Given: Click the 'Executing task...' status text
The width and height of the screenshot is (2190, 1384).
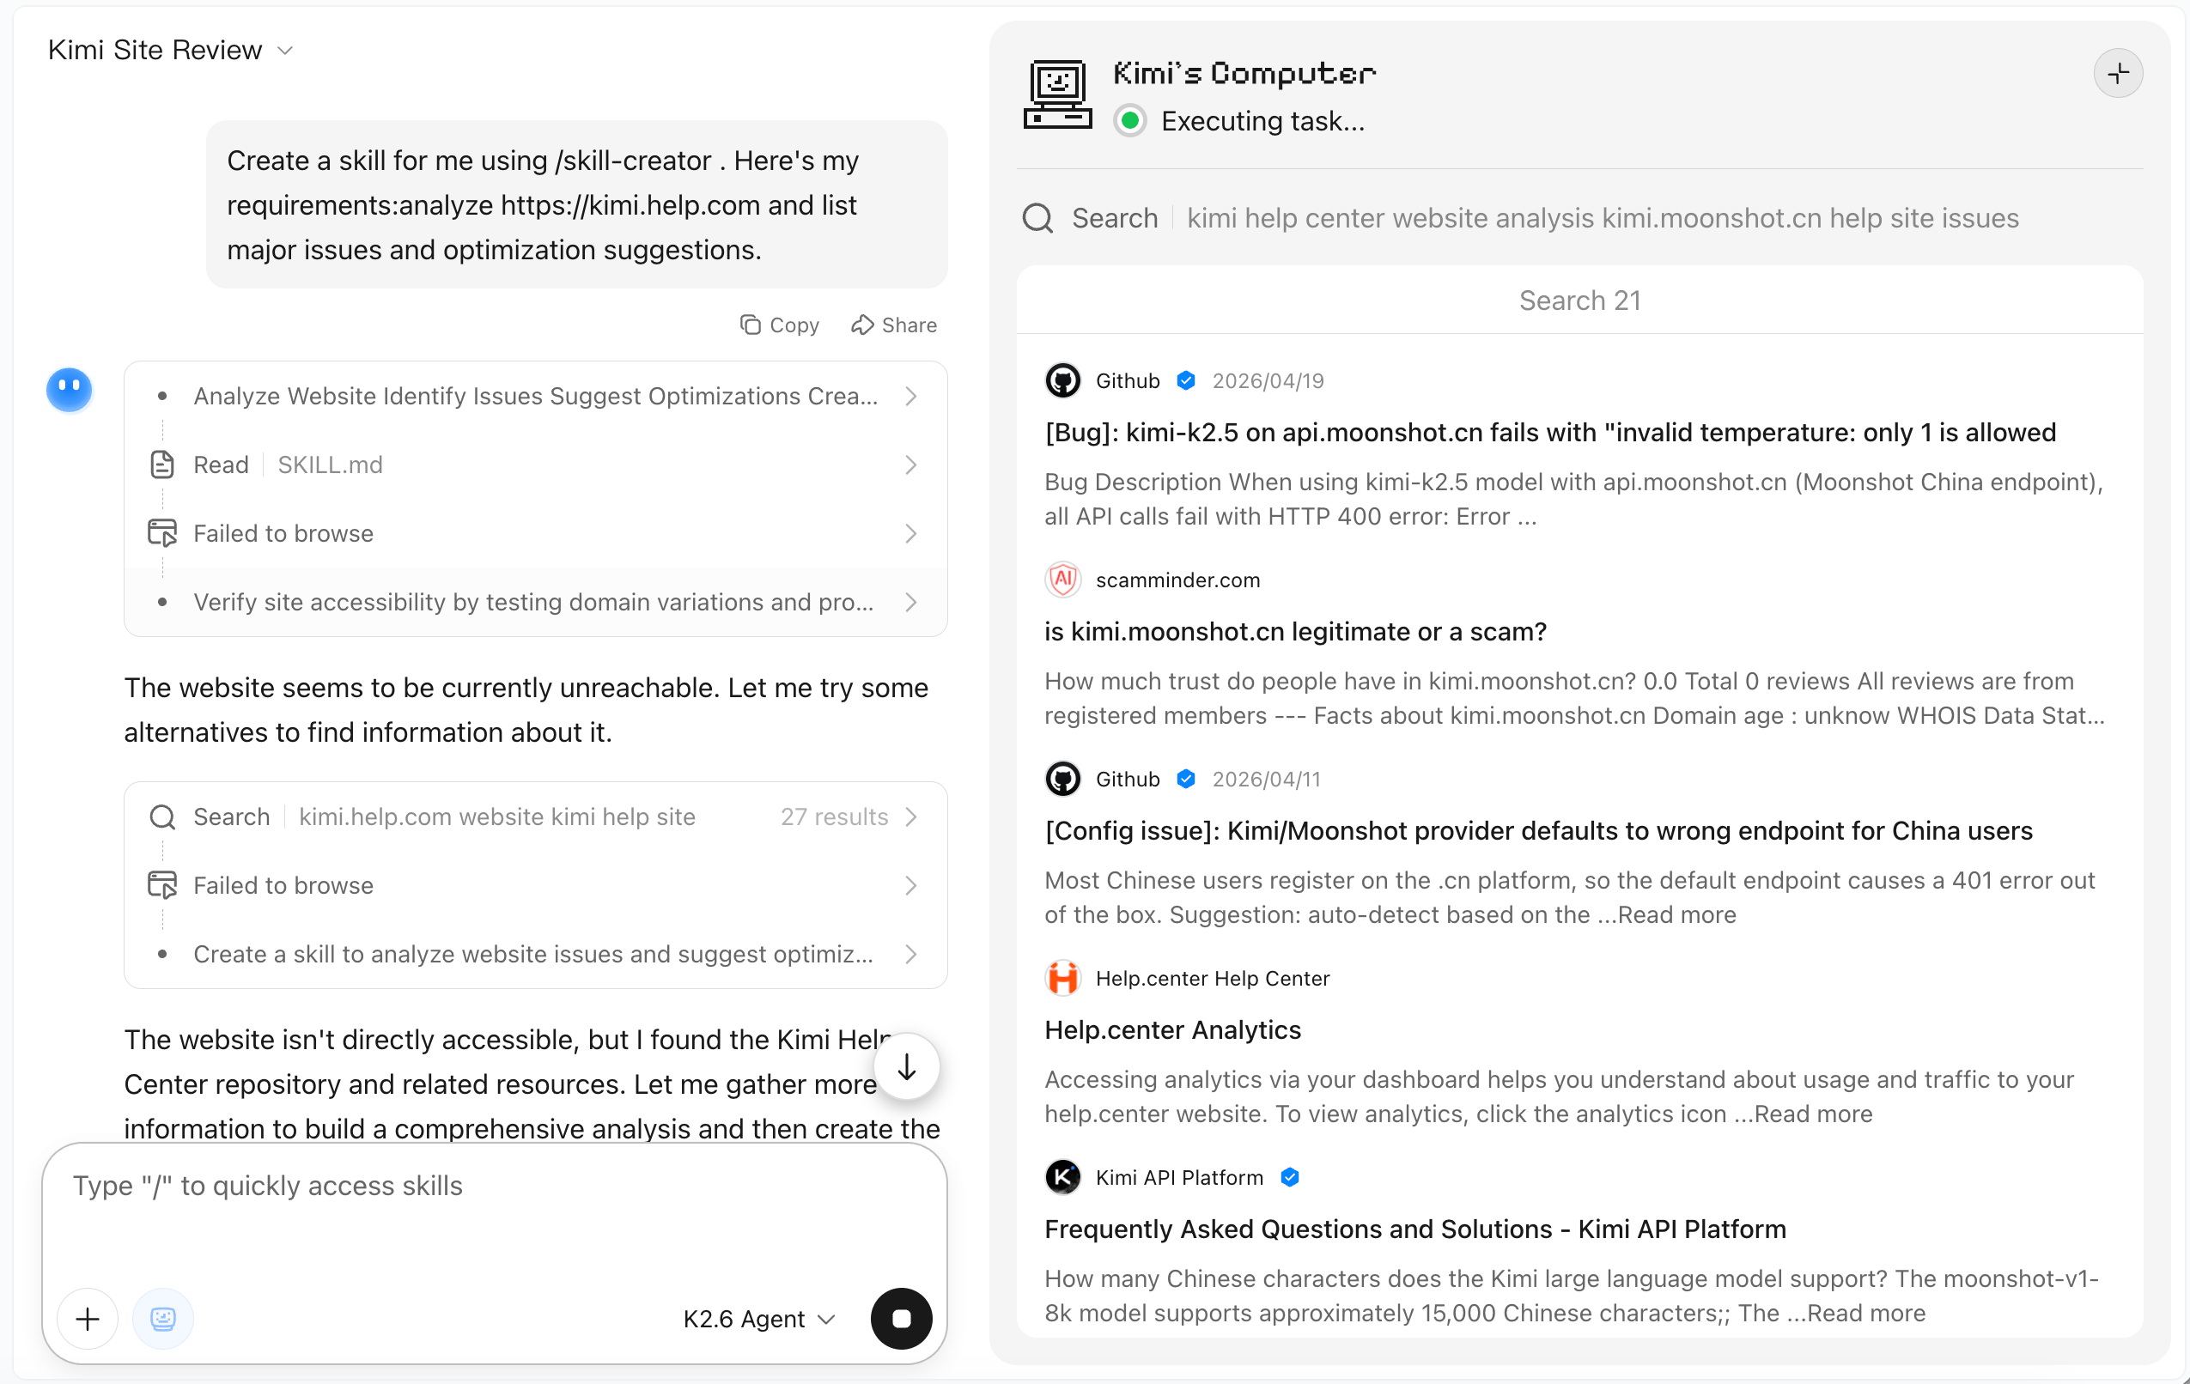Looking at the screenshot, I should point(1263,120).
